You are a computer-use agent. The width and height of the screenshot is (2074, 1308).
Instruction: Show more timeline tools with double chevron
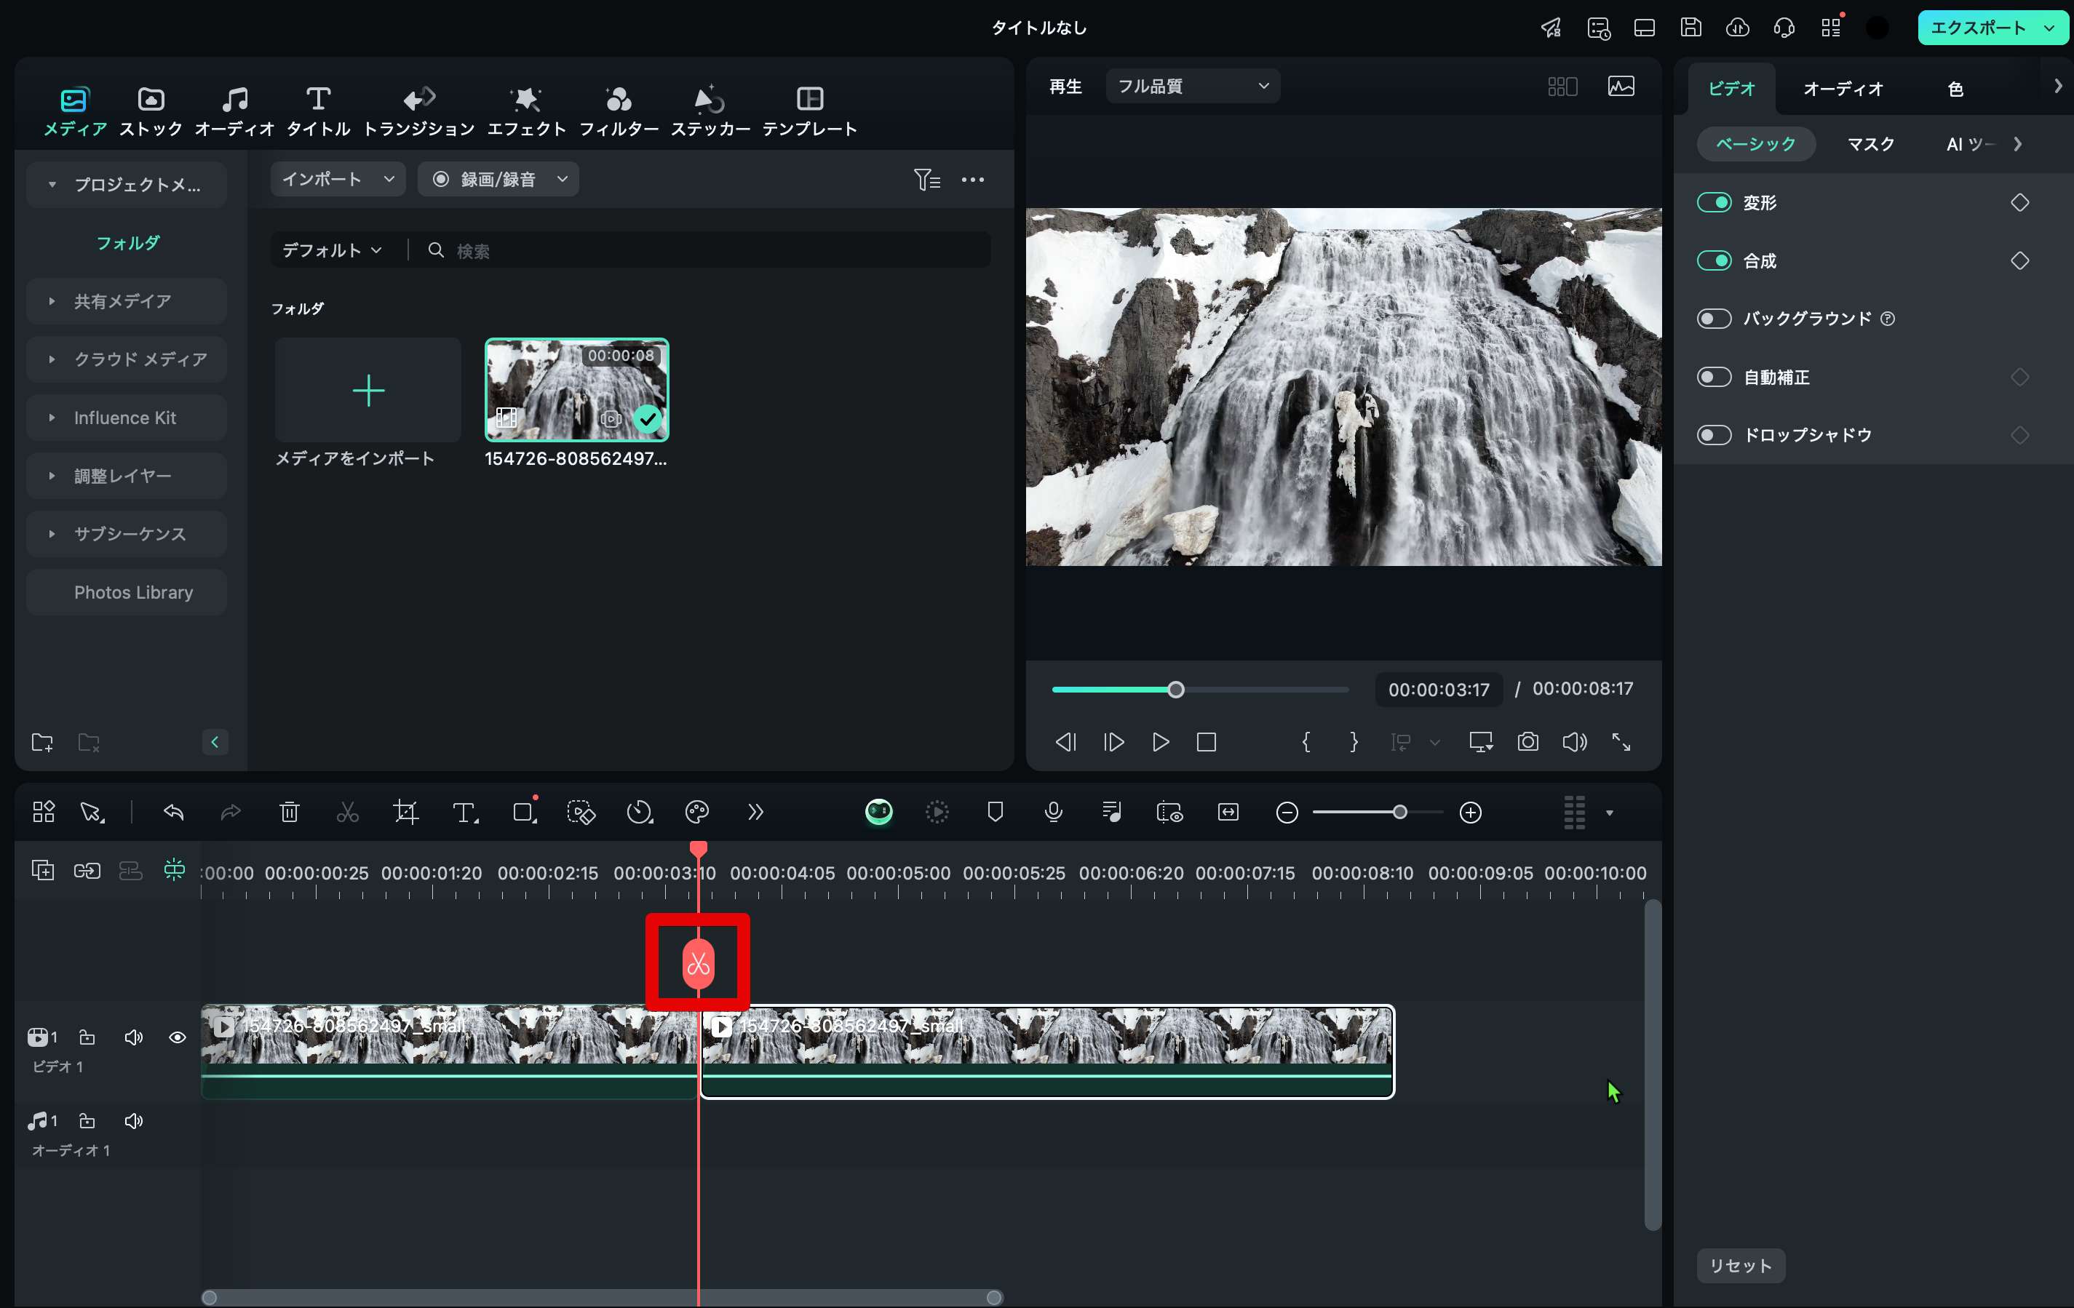pyautogui.click(x=755, y=812)
